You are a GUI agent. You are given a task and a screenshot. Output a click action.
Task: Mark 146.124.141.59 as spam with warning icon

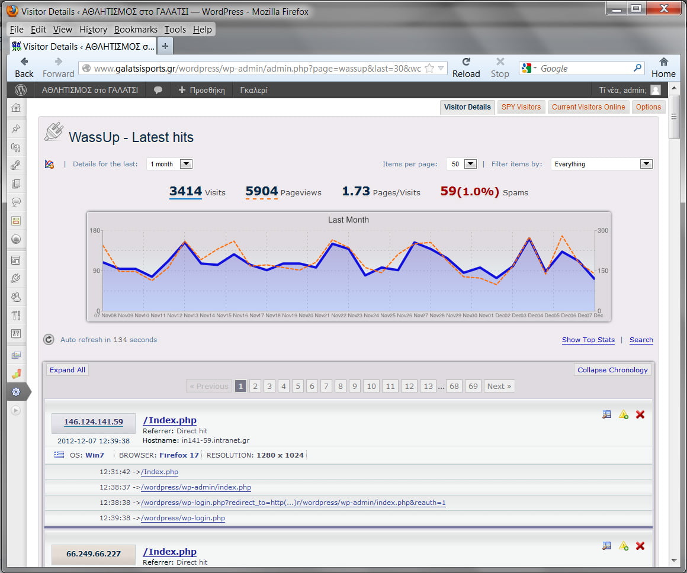(x=624, y=414)
